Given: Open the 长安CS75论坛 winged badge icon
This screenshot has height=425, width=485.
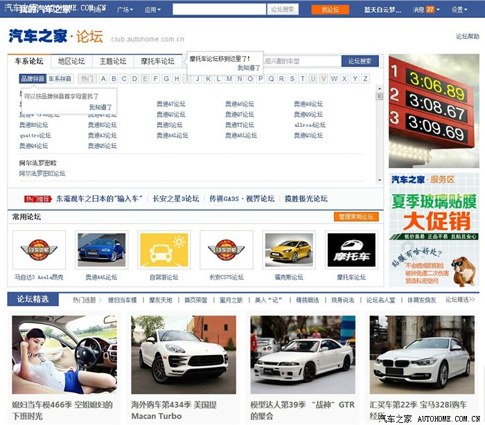Looking at the screenshot, I should [227, 250].
